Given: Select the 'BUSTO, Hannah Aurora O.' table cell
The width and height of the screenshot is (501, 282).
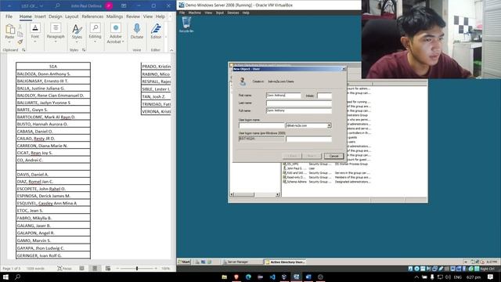Looking at the screenshot, I should point(53,124).
